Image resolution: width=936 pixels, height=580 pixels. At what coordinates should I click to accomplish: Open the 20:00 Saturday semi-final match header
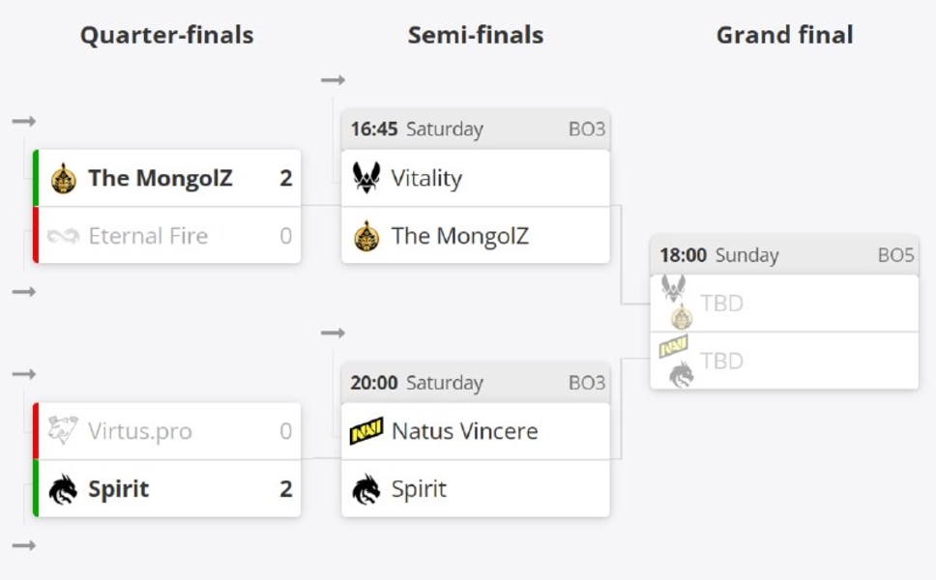tap(475, 383)
